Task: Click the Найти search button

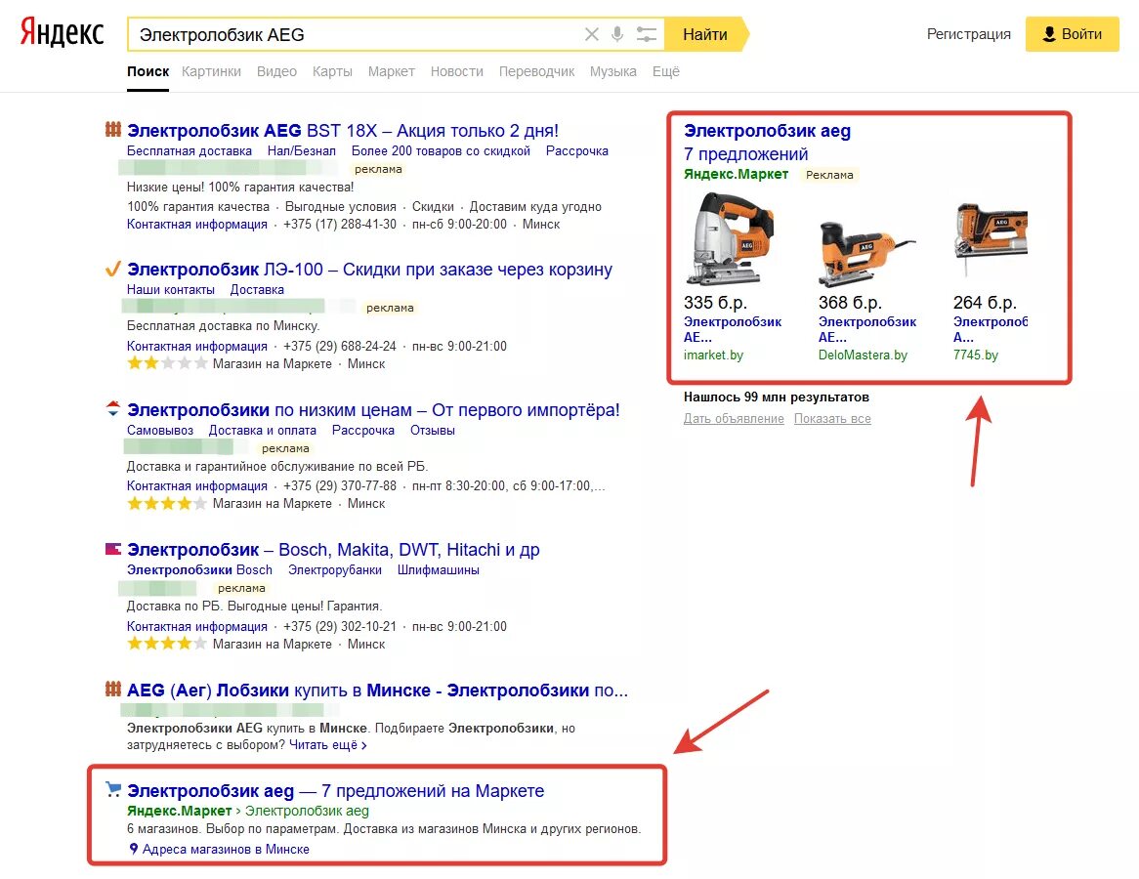Action: [x=705, y=34]
